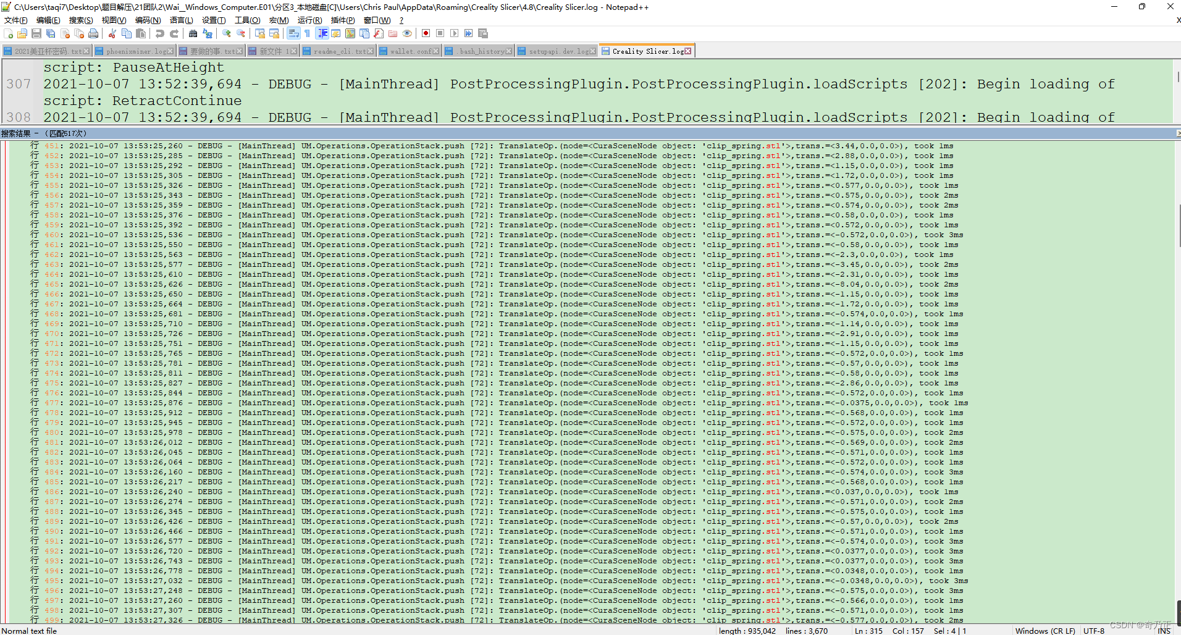Image resolution: width=1181 pixels, height=635 pixels.
Task: Click the Save recorded macro icon
Action: click(483, 33)
